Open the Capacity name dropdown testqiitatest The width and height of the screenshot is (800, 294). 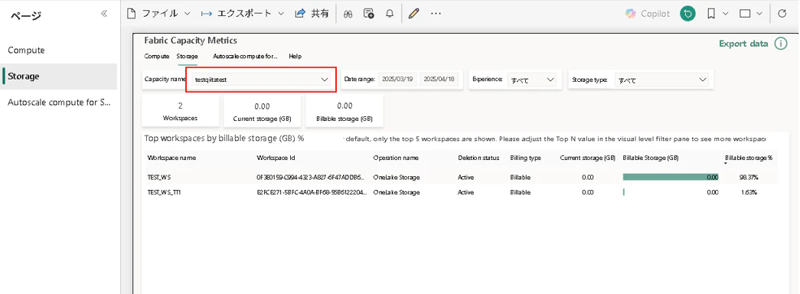pyautogui.click(x=261, y=80)
